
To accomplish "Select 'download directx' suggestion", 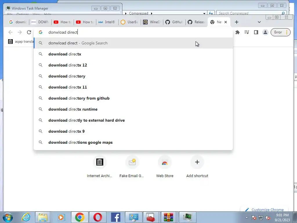I will pyautogui.click(x=133, y=54).
